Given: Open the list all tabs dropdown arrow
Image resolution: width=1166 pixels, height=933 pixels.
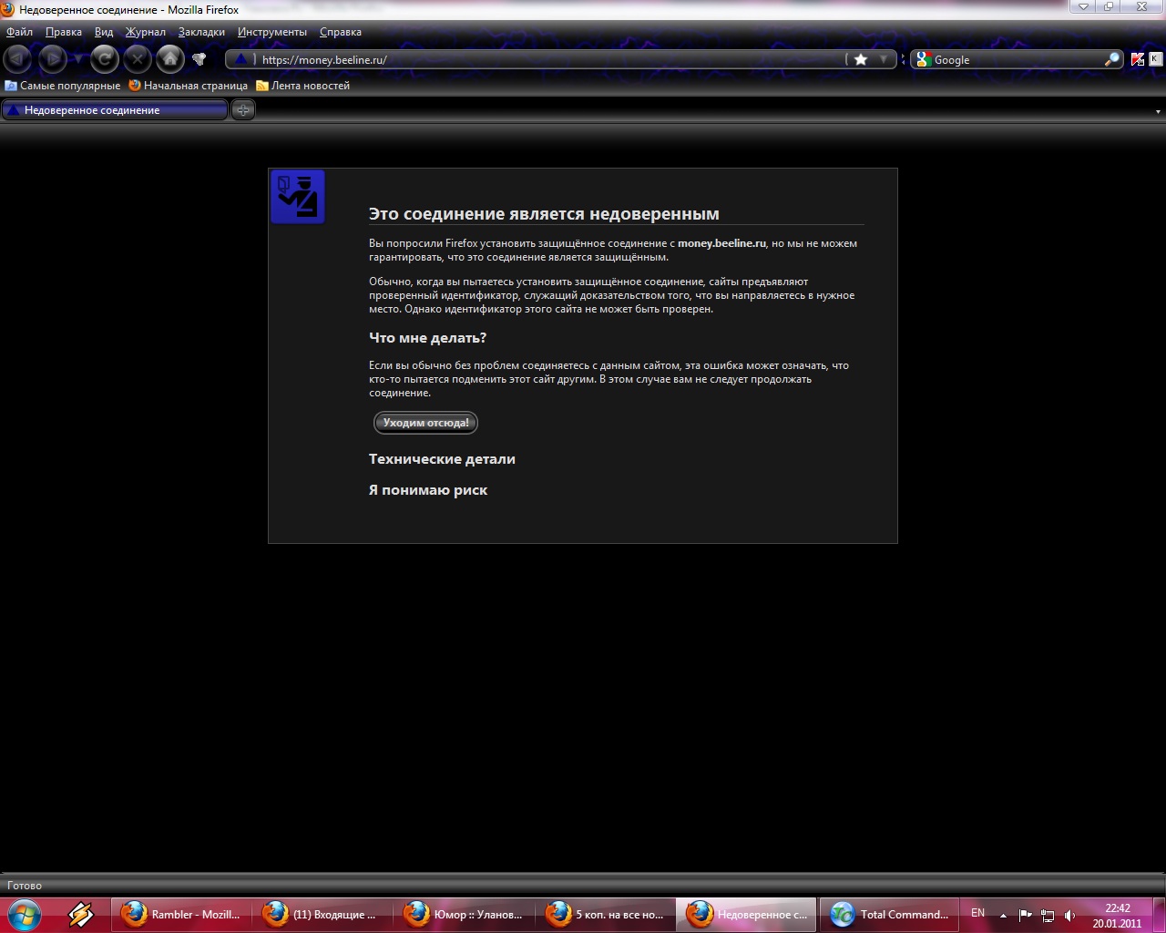Looking at the screenshot, I should (x=1158, y=111).
